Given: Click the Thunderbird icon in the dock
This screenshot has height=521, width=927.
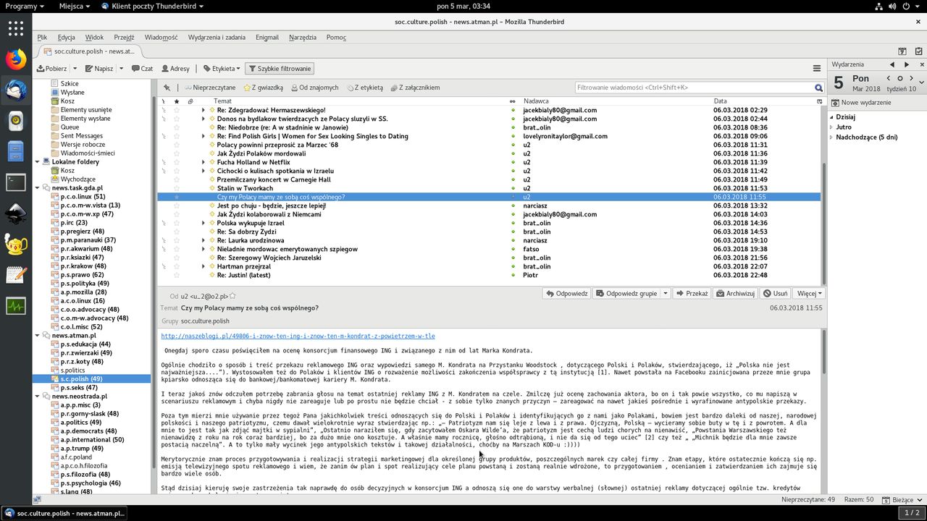Looking at the screenshot, I should pyautogui.click(x=16, y=90).
